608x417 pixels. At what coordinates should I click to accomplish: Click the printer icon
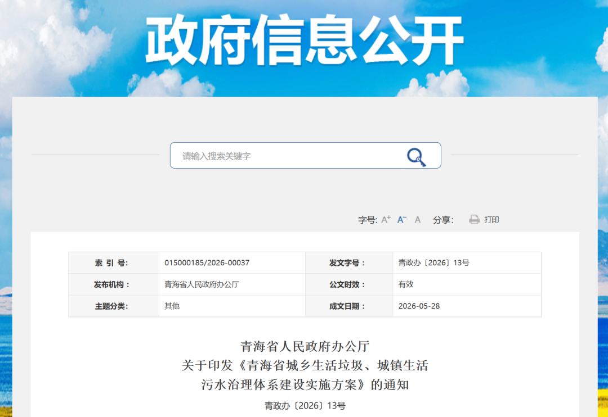[x=474, y=220]
